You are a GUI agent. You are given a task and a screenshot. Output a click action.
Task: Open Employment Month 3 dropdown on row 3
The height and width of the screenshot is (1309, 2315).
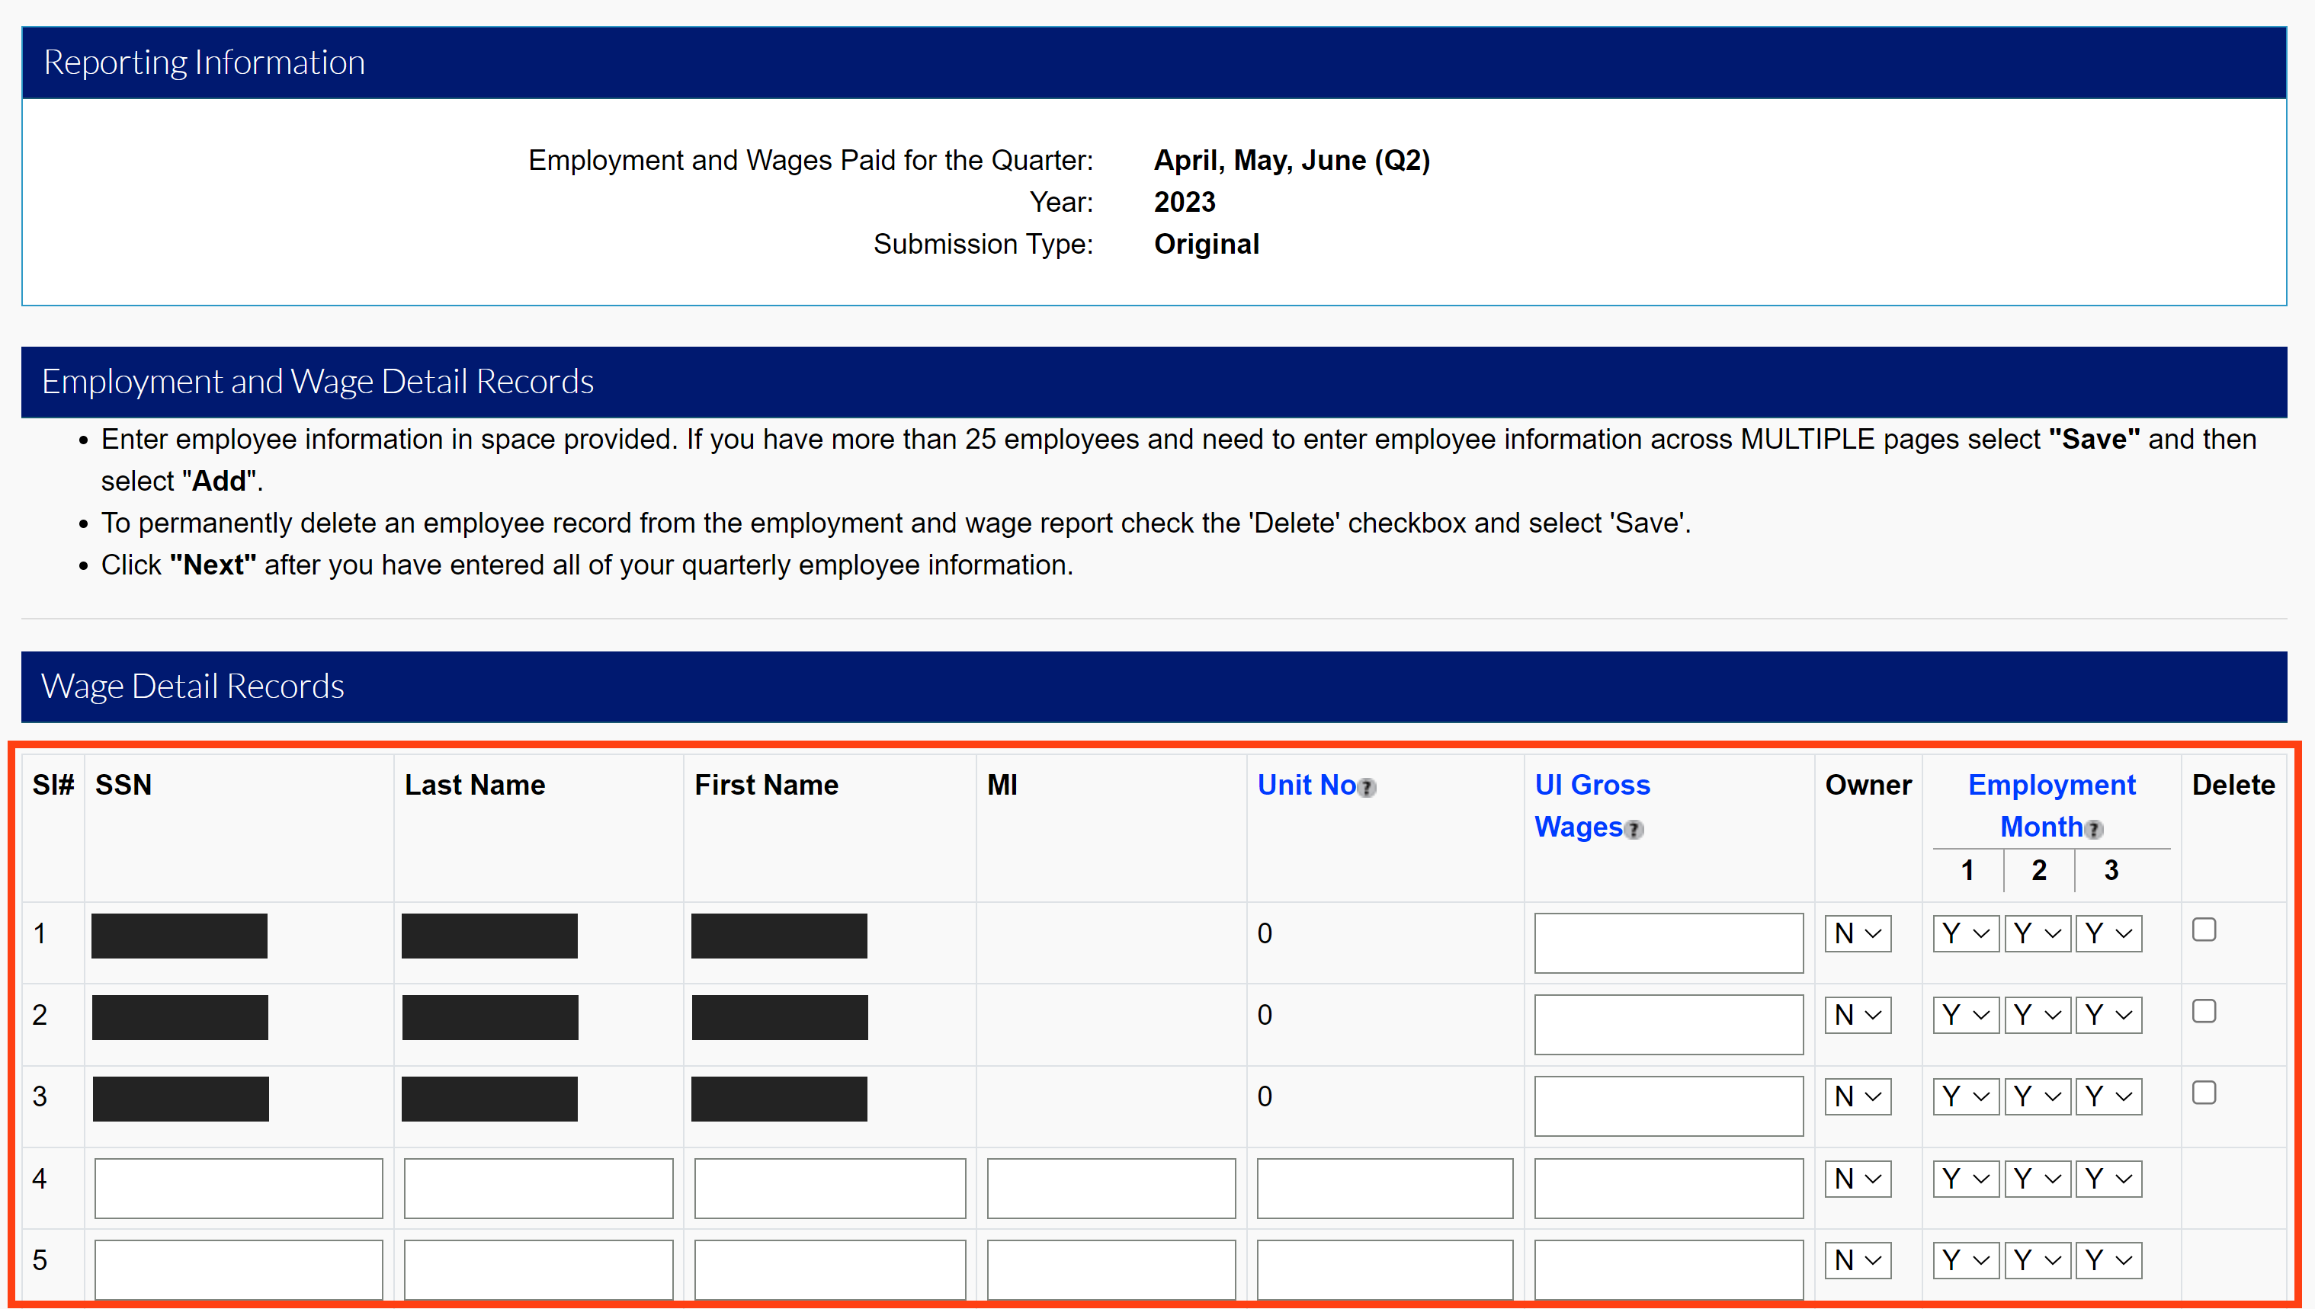click(x=2108, y=1096)
